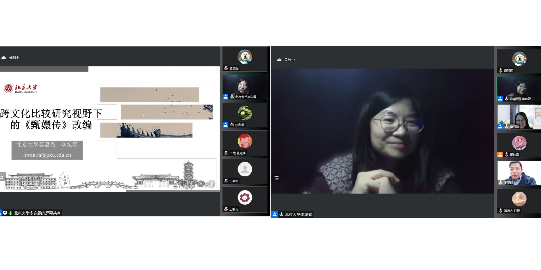Screen dimensions: 541x270
Task: Click the screen share icon in bottom-left label
Action: (5, 213)
